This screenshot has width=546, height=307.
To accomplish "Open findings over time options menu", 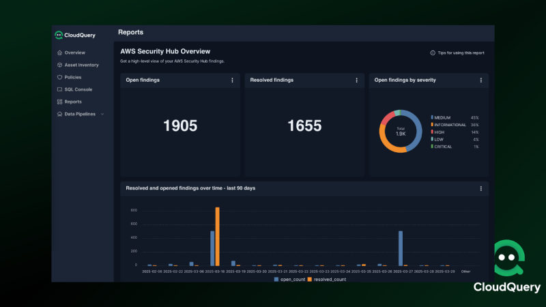I will tap(481, 188).
